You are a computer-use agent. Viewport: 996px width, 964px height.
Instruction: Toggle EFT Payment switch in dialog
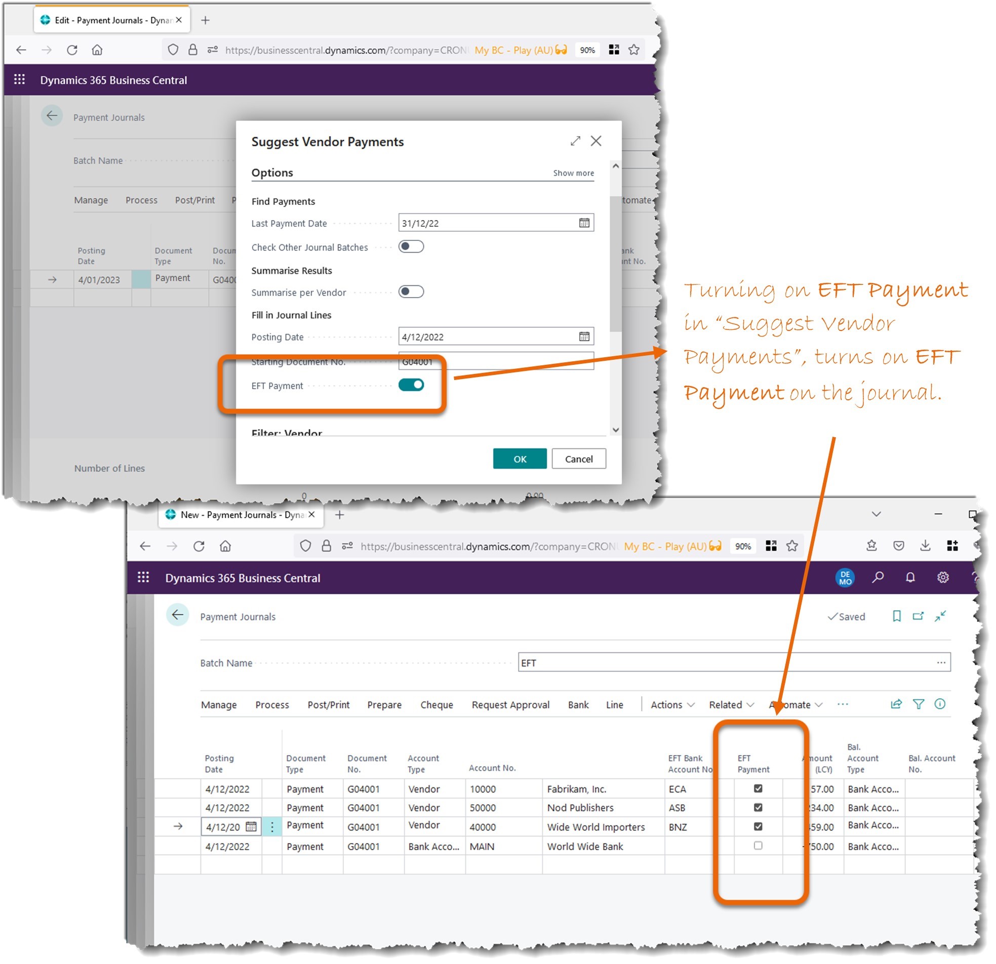coord(411,385)
